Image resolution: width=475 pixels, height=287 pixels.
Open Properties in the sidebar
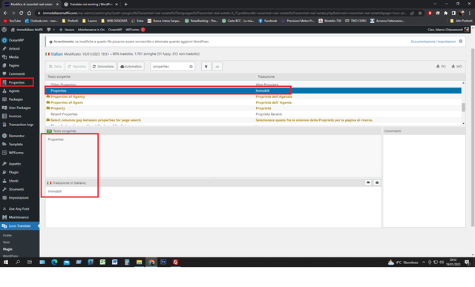coord(16,82)
